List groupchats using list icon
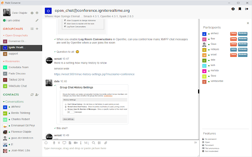This screenshot has width=252, height=157. pyautogui.click(x=32, y=29)
